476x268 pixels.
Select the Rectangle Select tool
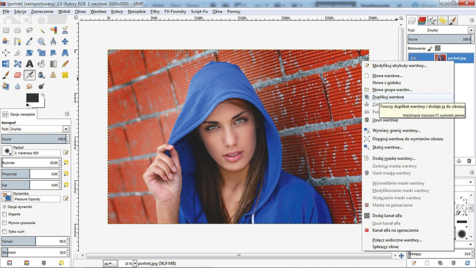click(x=6, y=30)
